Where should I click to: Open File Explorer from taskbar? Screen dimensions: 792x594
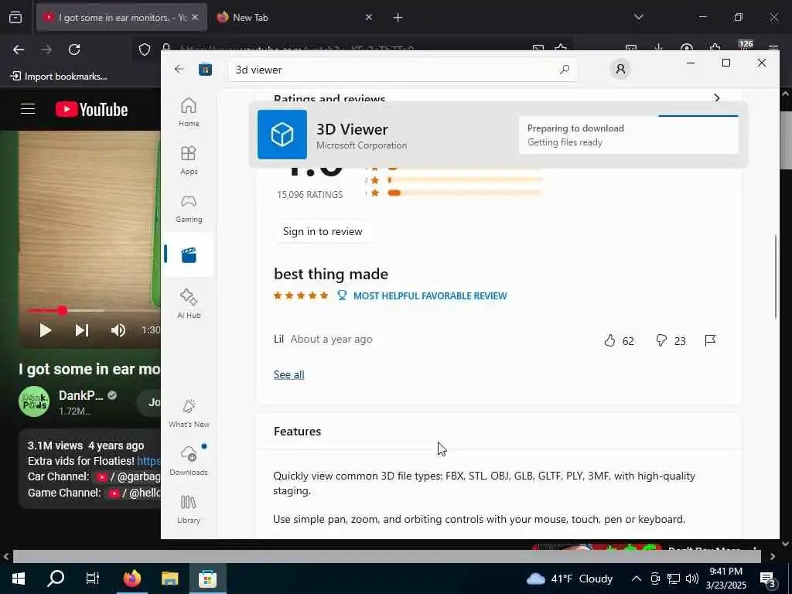[169, 579]
